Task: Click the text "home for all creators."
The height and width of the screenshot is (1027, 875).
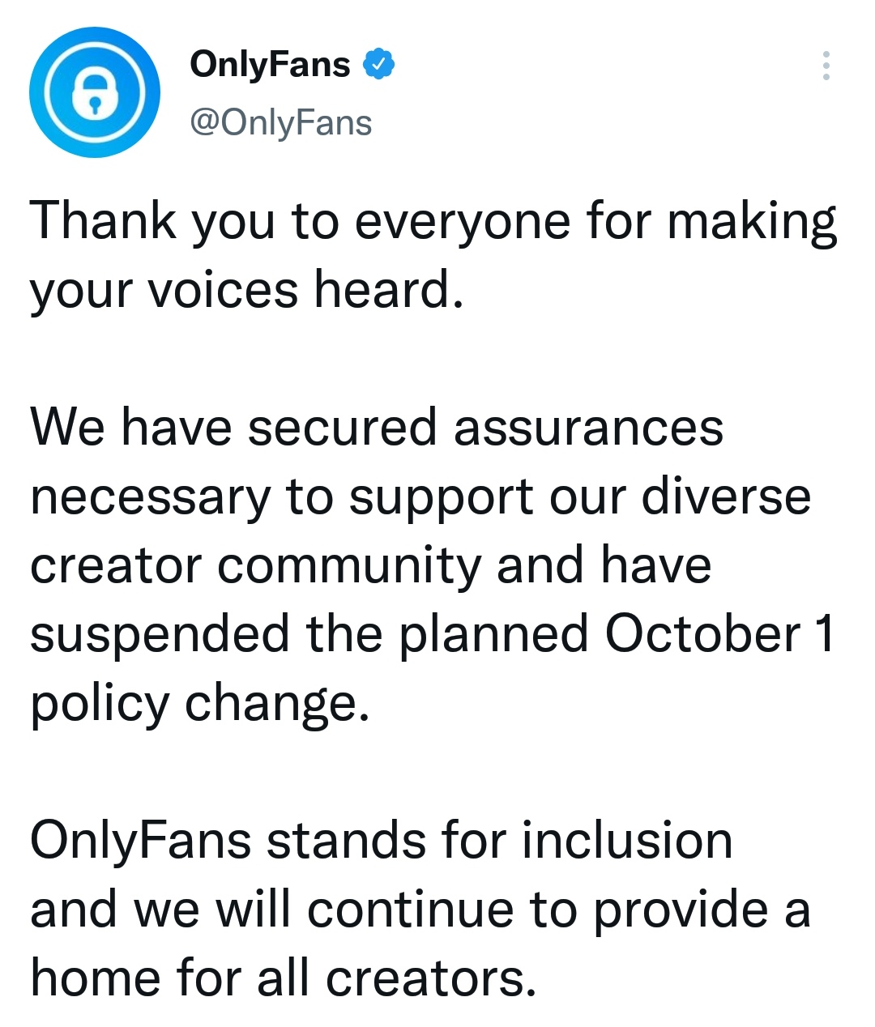Action: pos(284,978)
